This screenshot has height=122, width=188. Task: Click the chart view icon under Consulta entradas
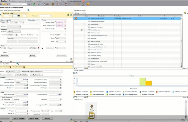tap(74, 73)
